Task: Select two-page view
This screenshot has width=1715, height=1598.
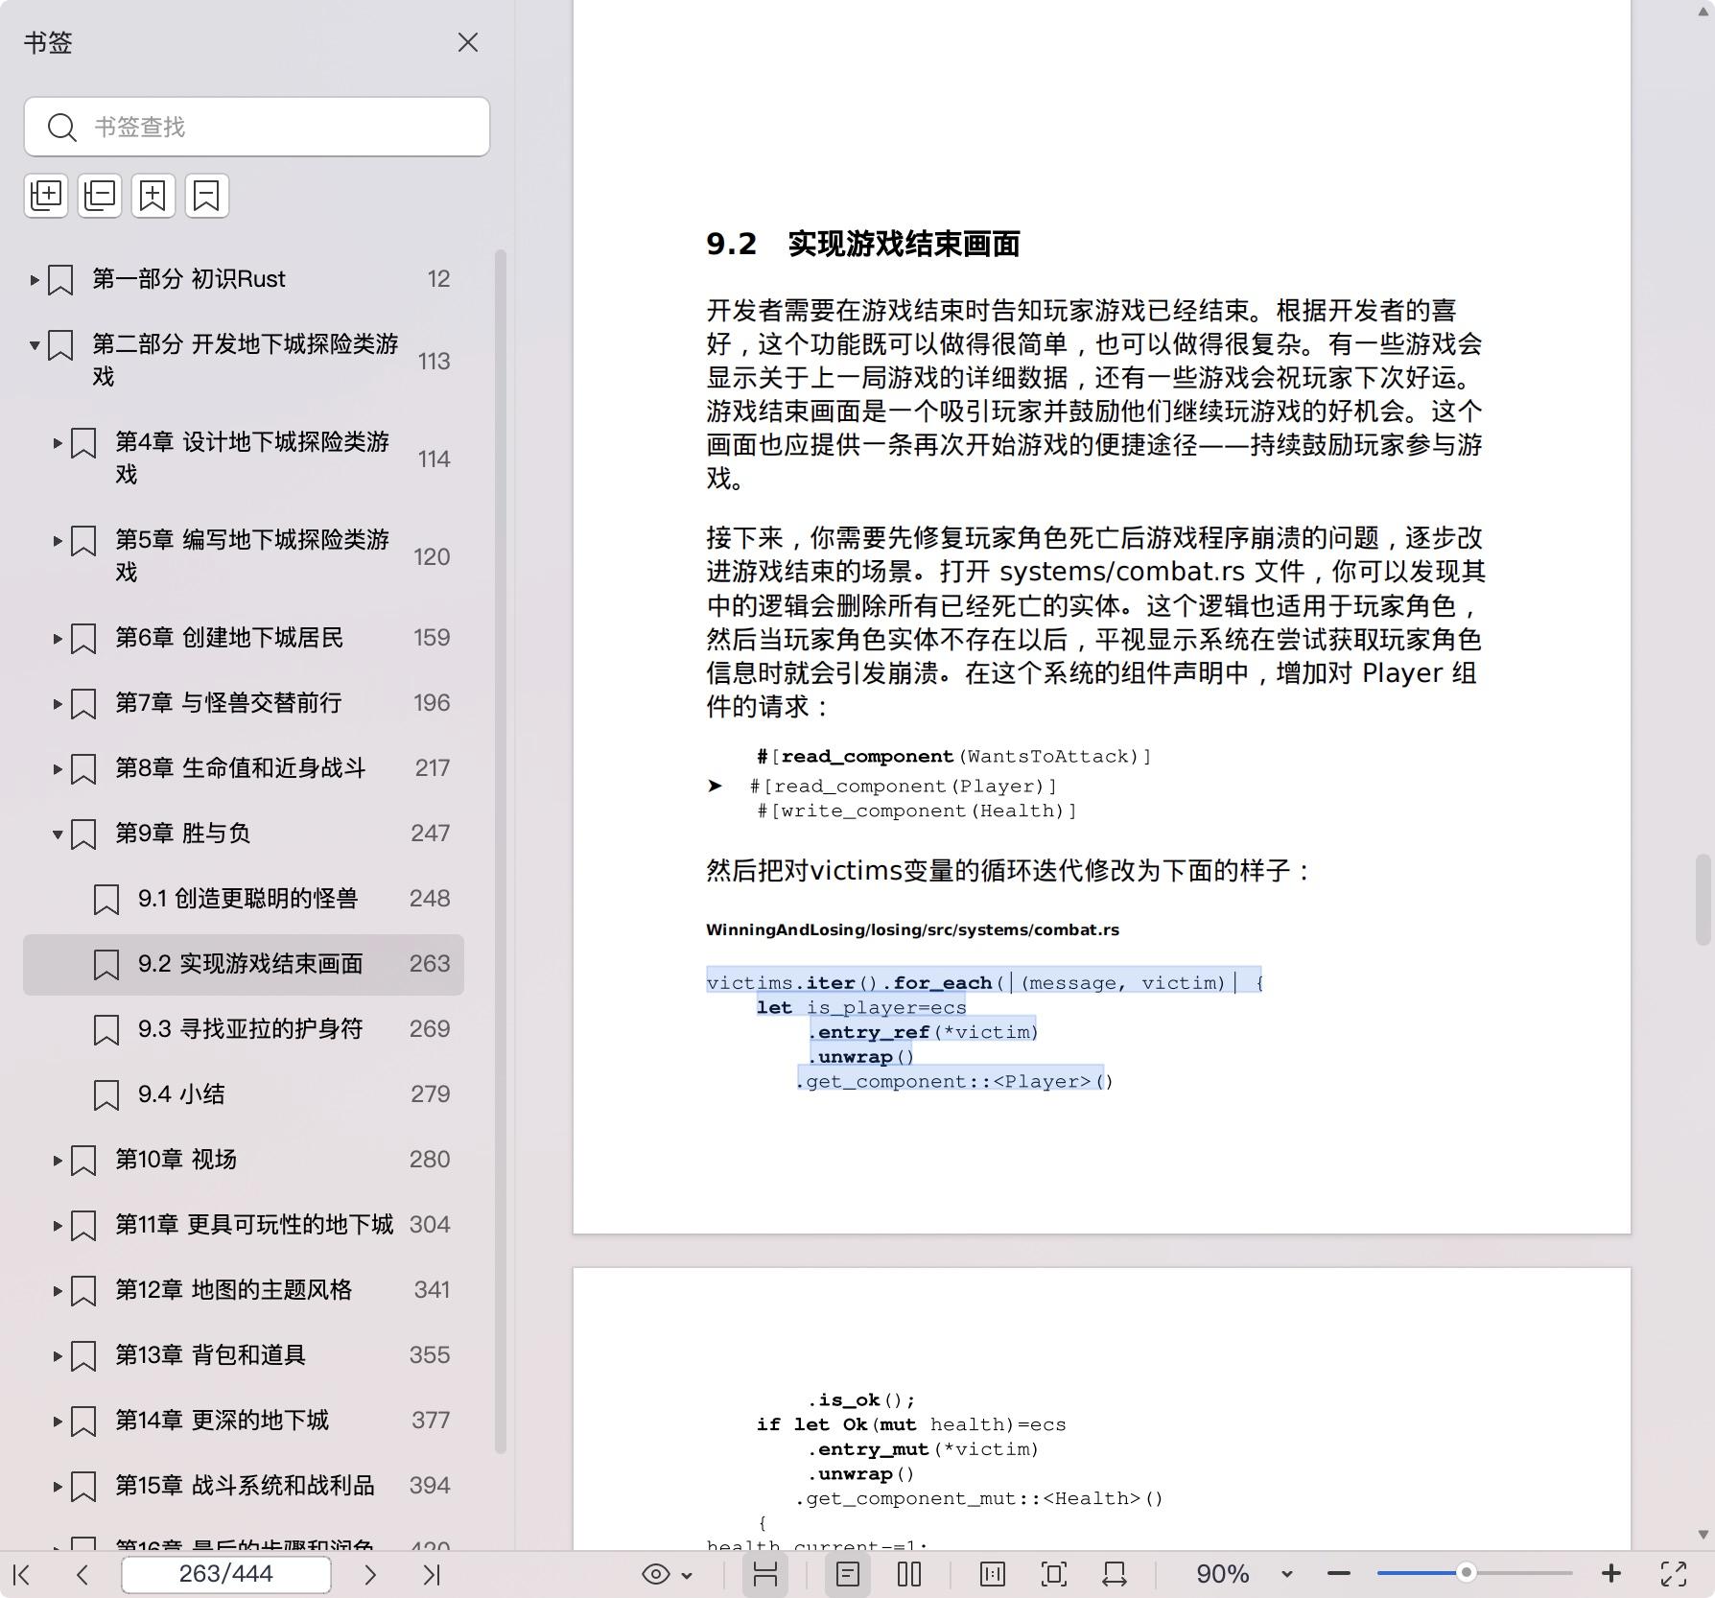Action: 909,1574
